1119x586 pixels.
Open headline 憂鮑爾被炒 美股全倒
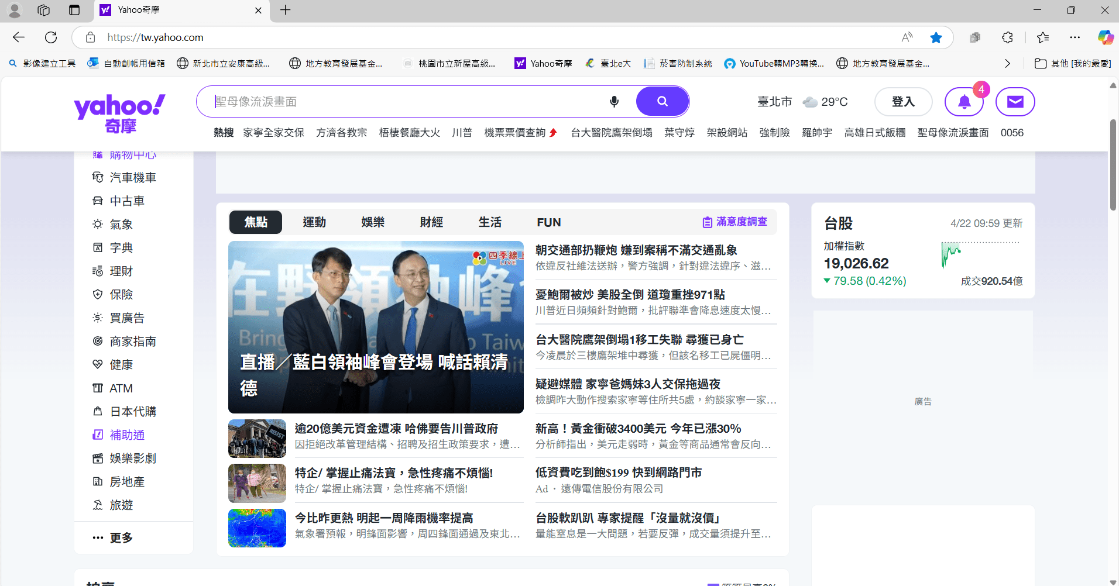pyautogui.click(x=630, y=295)
